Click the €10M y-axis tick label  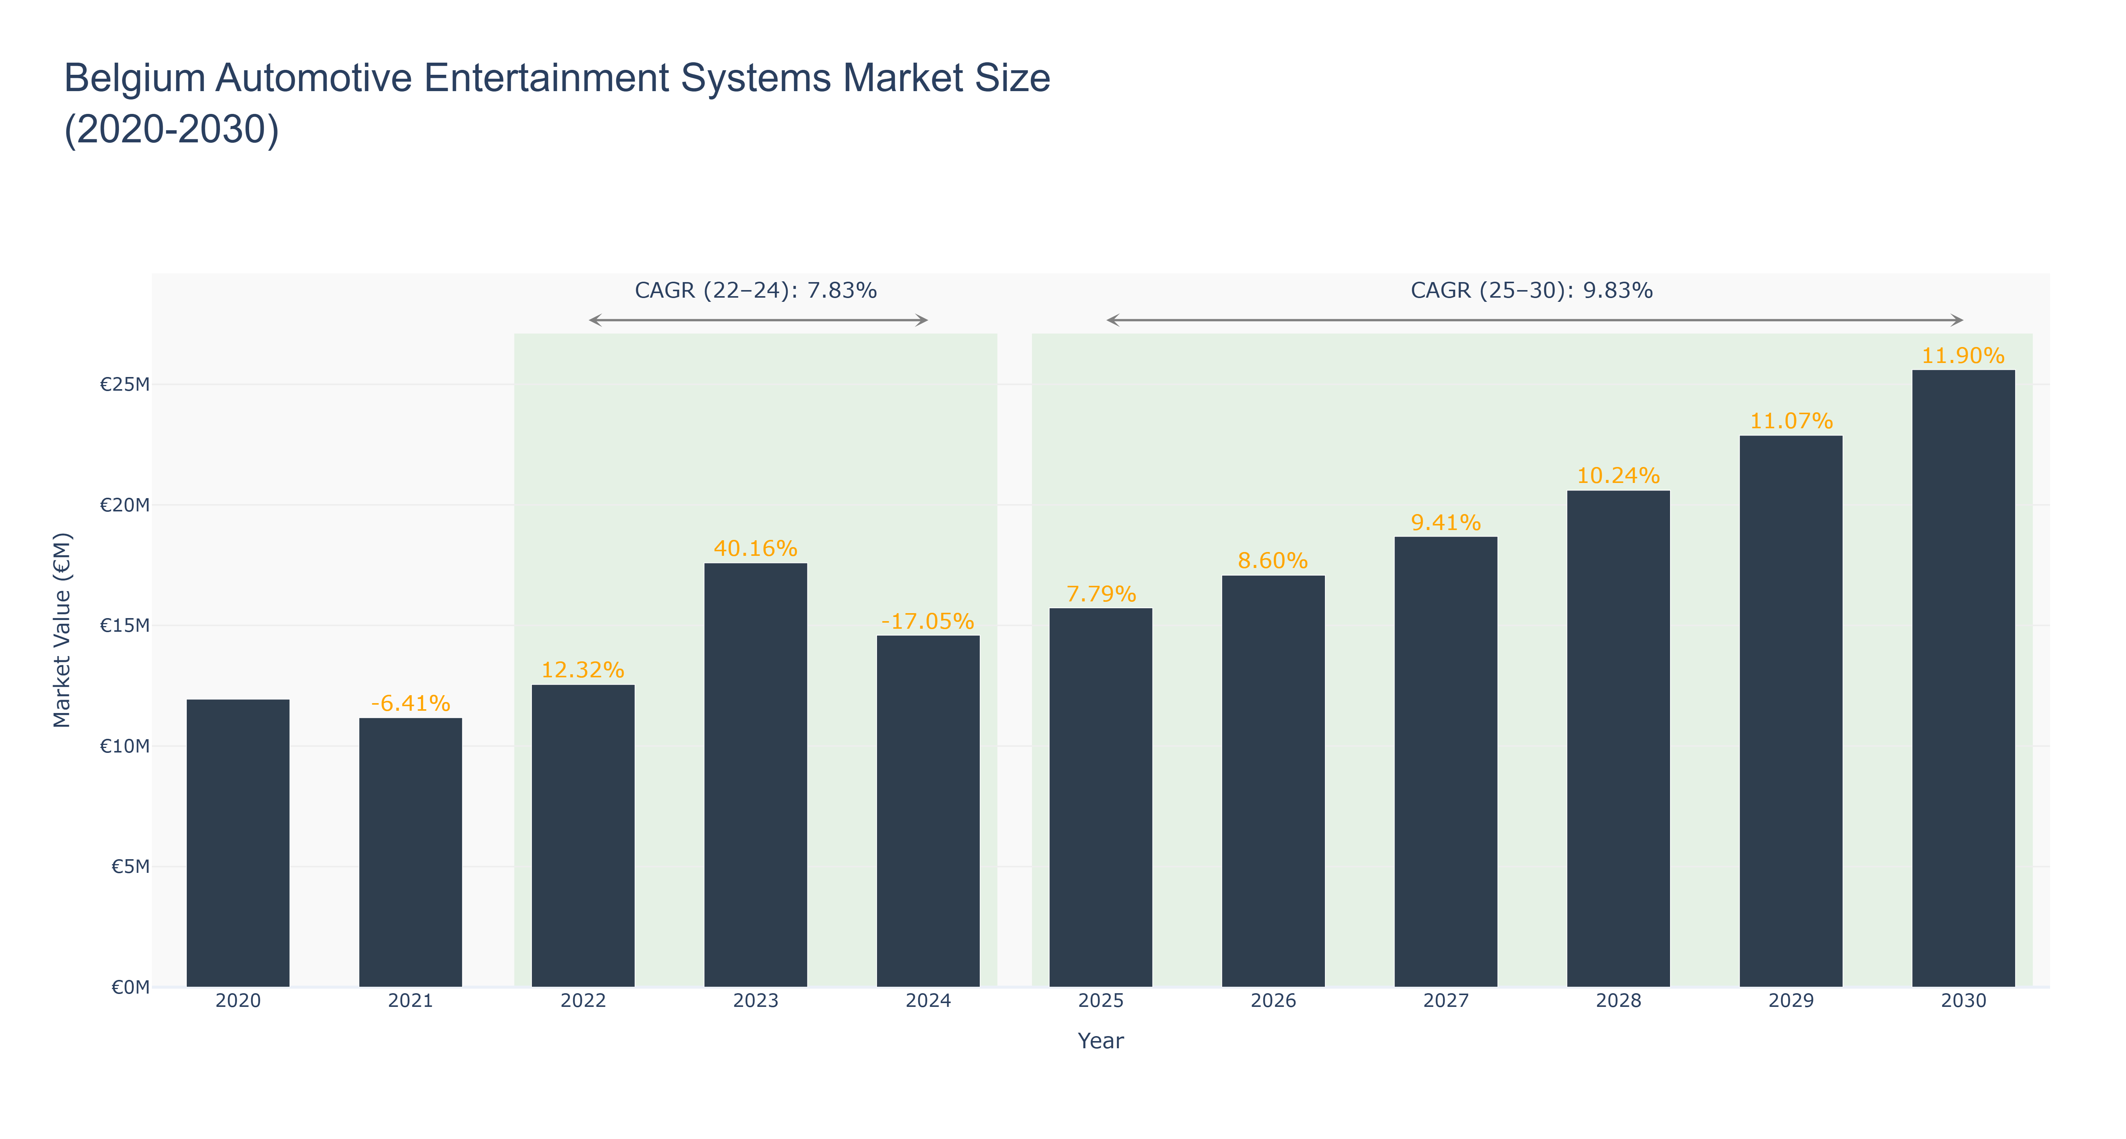click(x=125, y=746)
